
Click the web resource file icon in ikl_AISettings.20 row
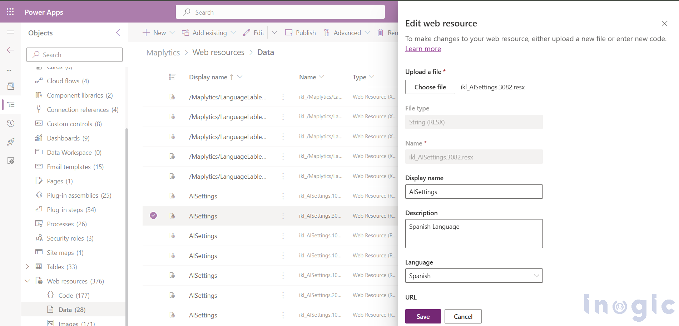coord(172,295)
